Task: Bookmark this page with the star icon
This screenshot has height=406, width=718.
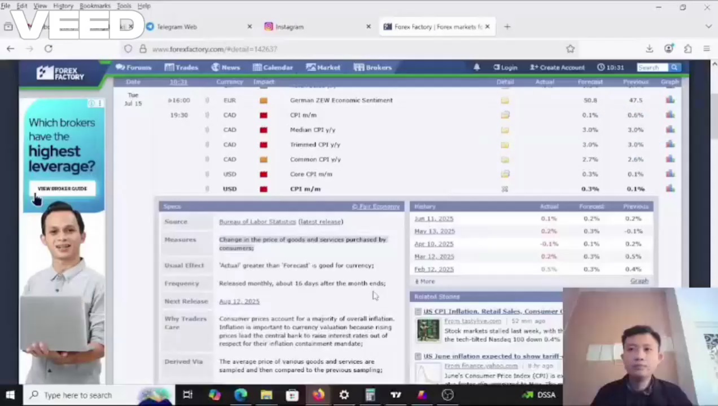Action: pyautogui.click(x=570, y=49)
